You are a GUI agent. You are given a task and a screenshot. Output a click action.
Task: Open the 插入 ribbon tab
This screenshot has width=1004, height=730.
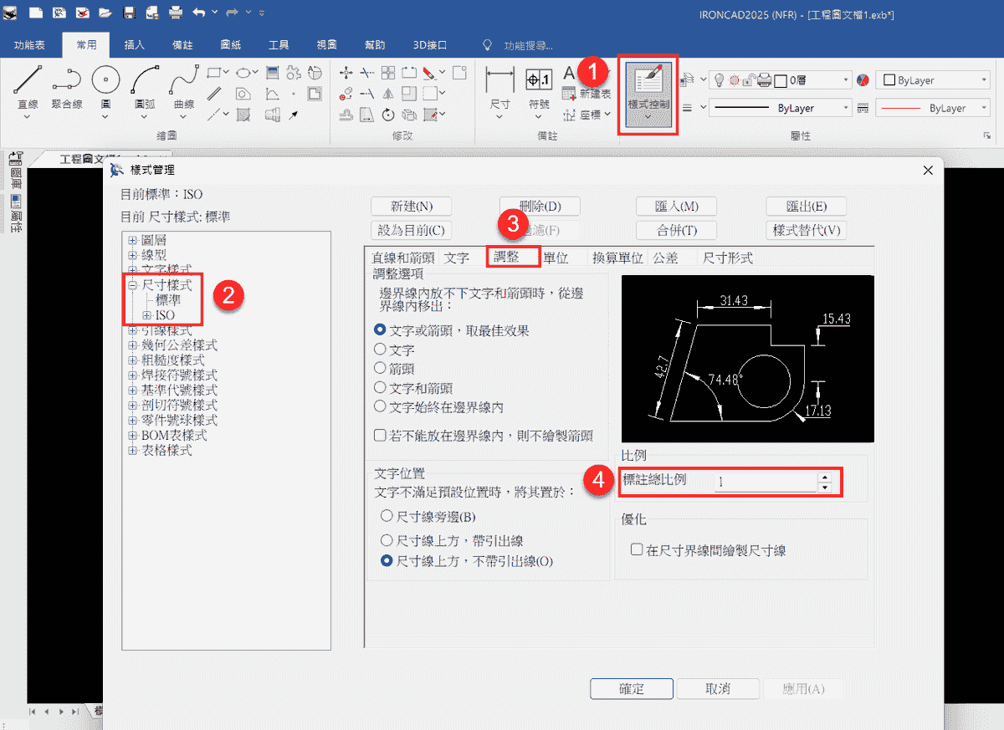(x=134, y=45)
